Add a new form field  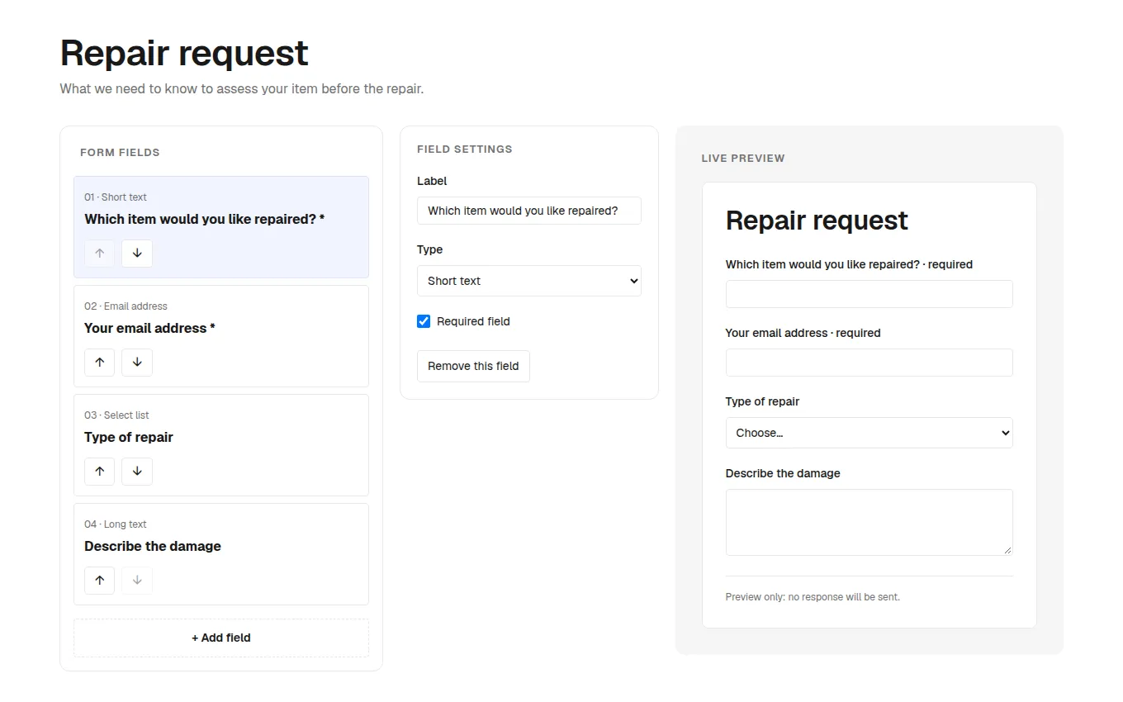point(221,638)
